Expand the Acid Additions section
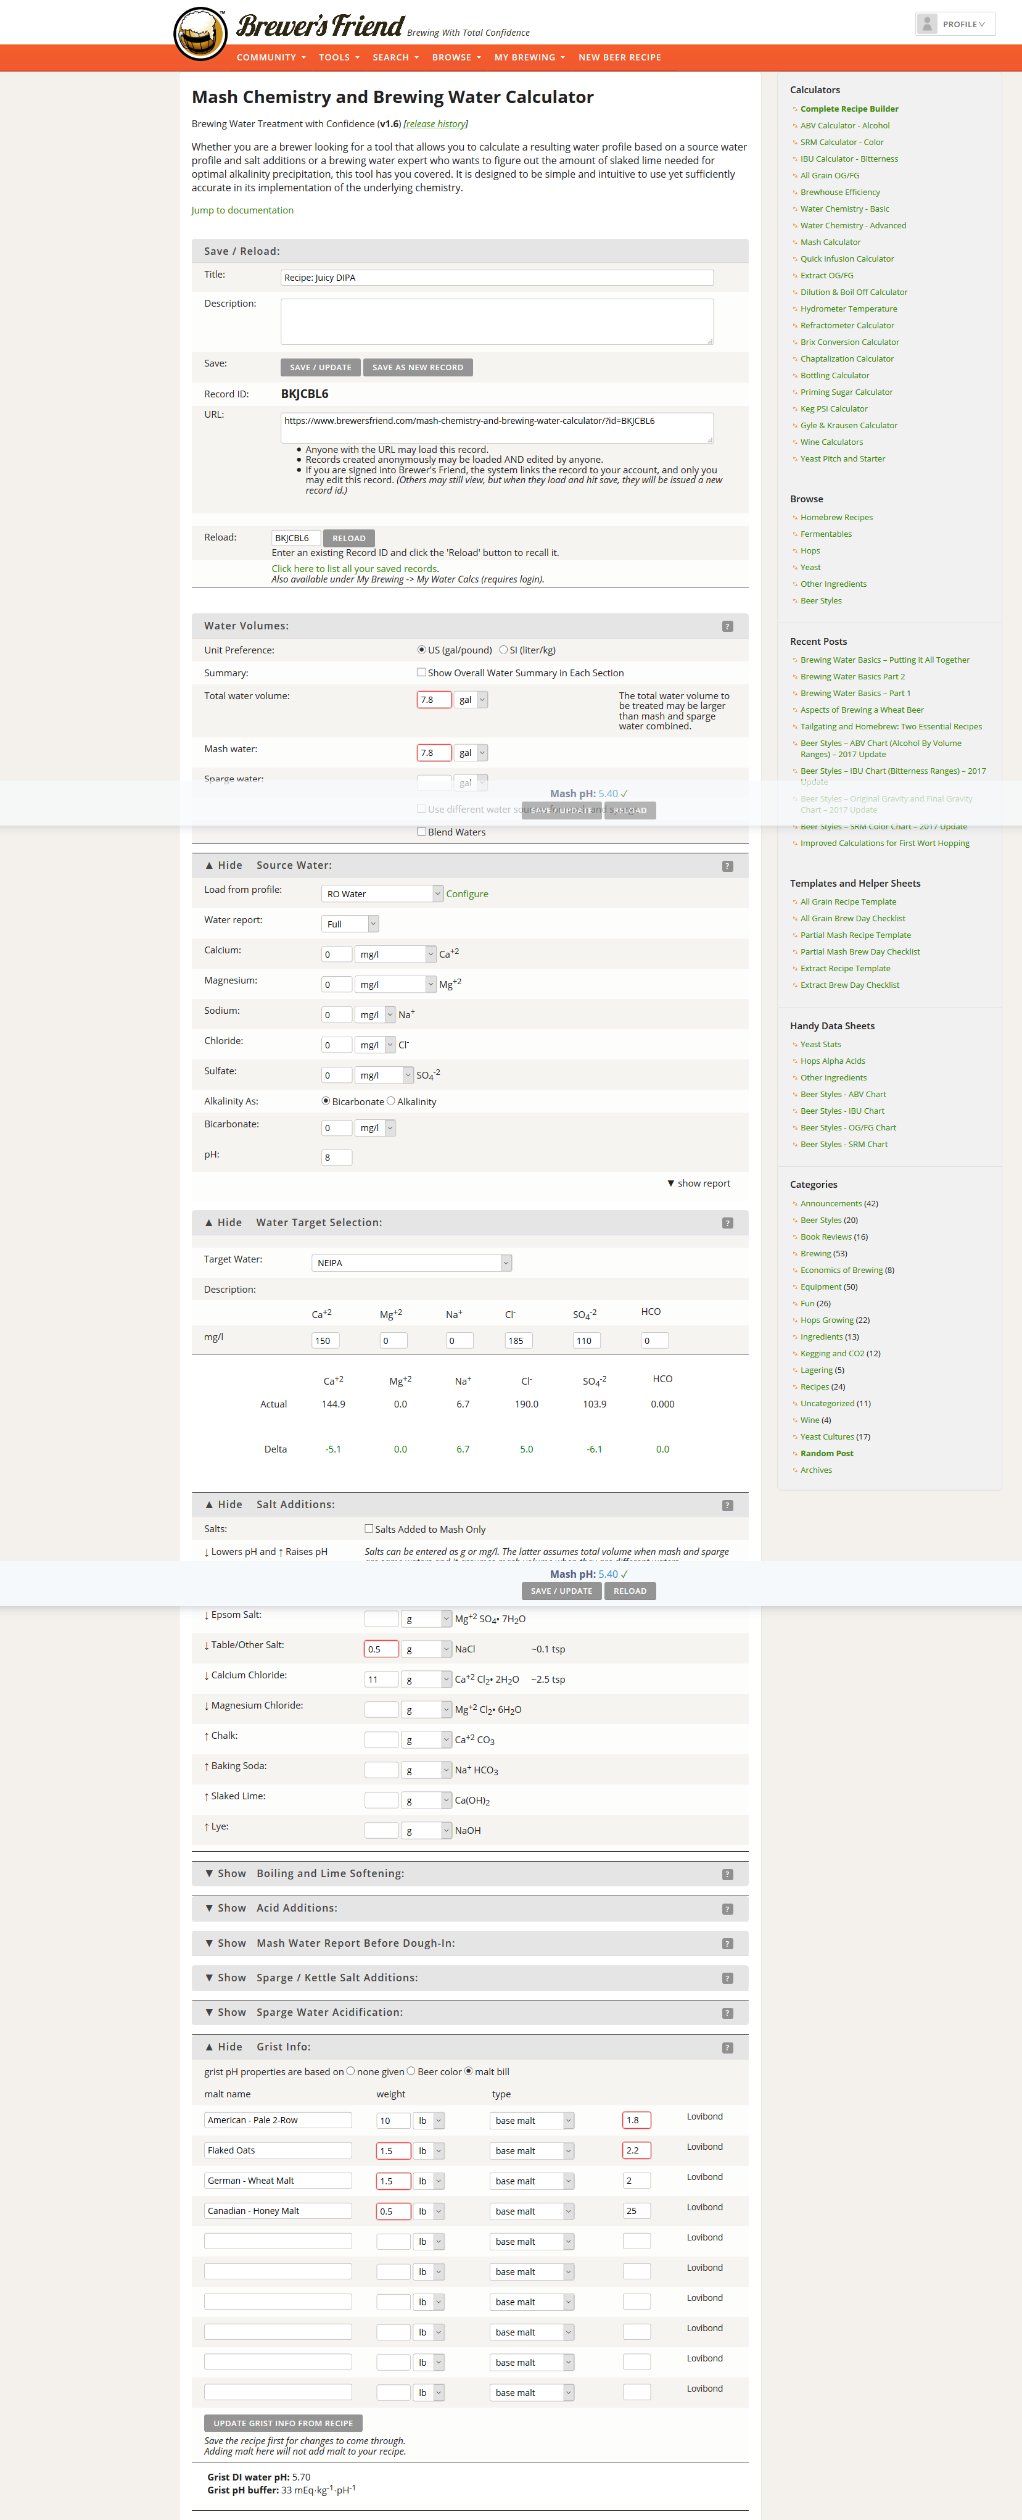1022x2520 pixels. click(x=225, y=1908)
